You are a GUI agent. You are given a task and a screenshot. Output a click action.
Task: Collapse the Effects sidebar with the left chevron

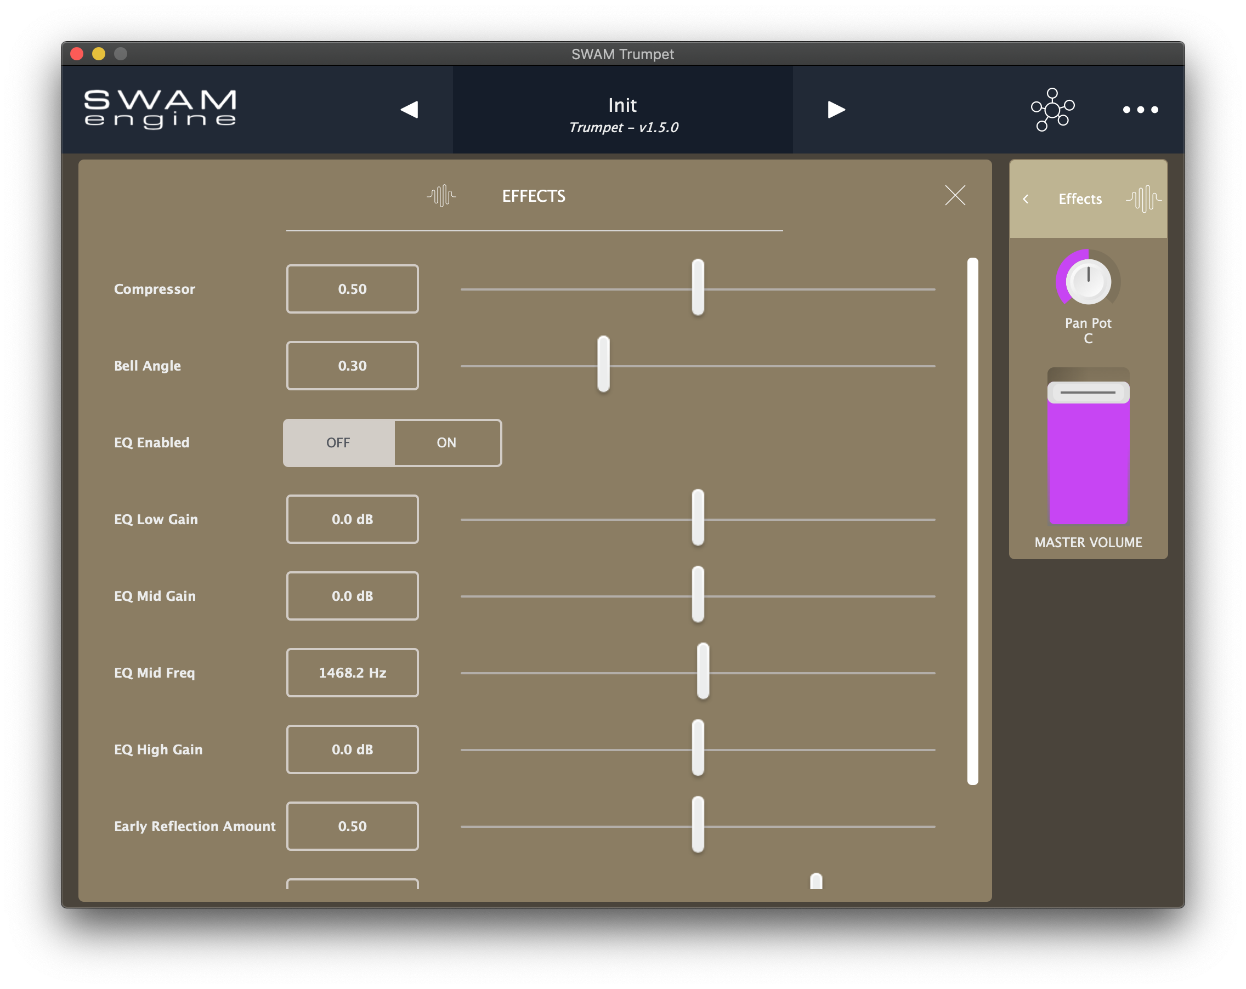[x=1027, y=200]
